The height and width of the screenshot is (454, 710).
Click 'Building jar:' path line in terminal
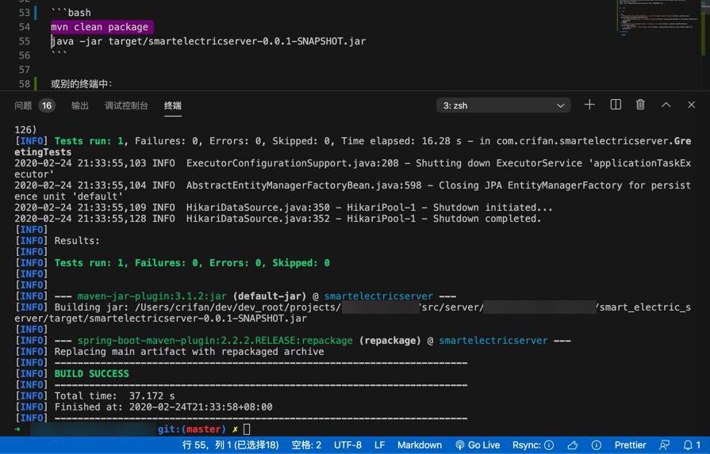point(353,312)
